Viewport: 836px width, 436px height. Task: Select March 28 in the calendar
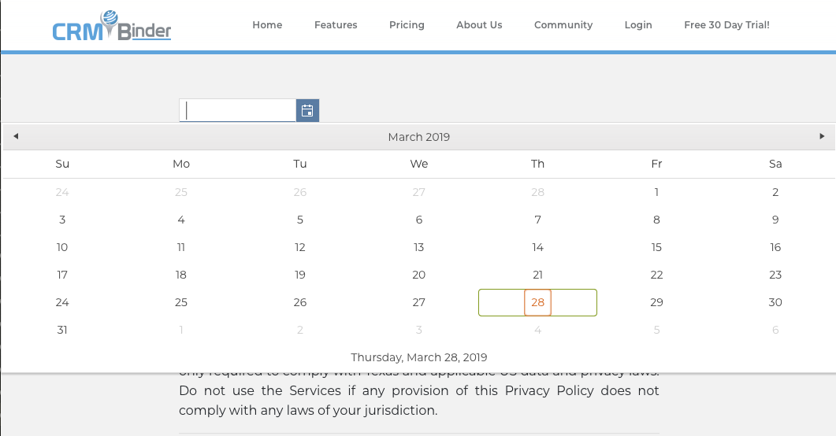click(x=537, y=302)
